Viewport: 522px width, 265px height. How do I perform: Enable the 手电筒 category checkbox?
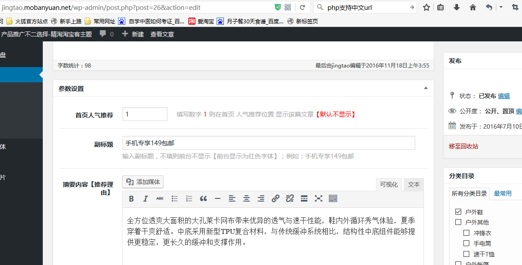[466, 243]
